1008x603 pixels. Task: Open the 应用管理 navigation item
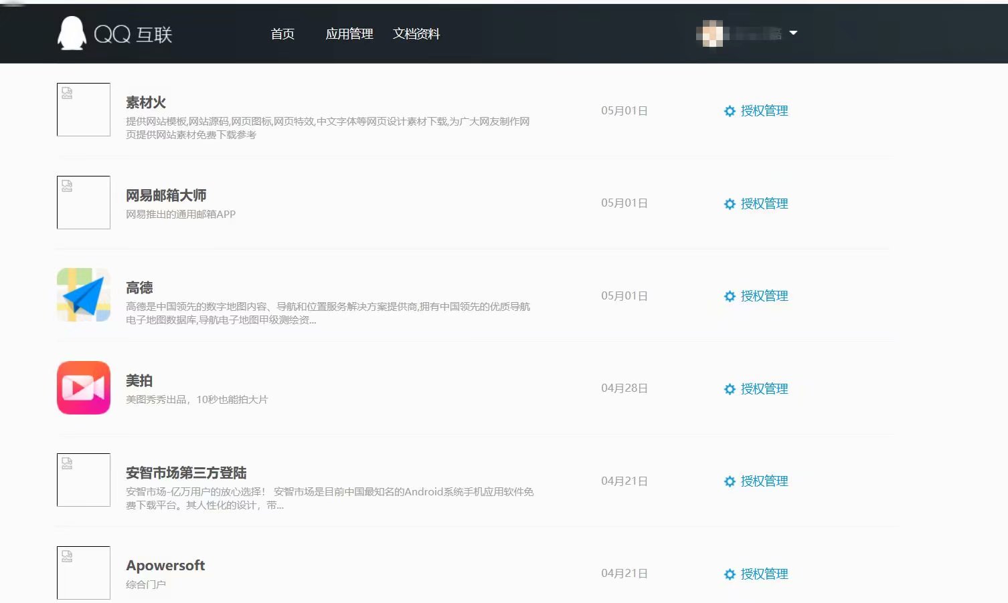349,34
